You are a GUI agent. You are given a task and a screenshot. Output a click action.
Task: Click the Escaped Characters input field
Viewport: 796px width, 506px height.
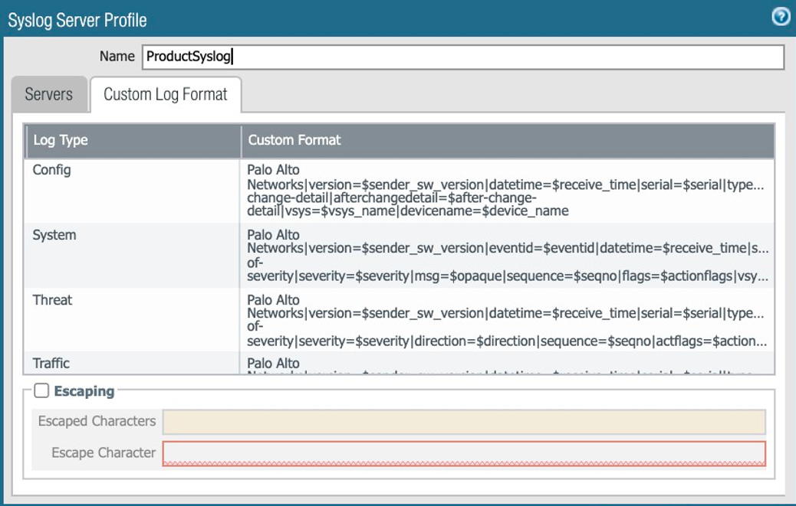click(x=464, y=422)
